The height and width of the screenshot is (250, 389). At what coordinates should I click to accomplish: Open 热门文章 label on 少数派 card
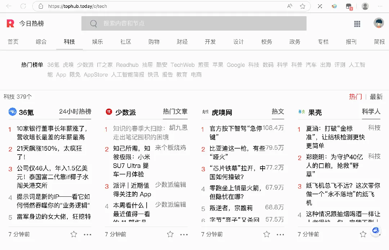click(175, 112)
